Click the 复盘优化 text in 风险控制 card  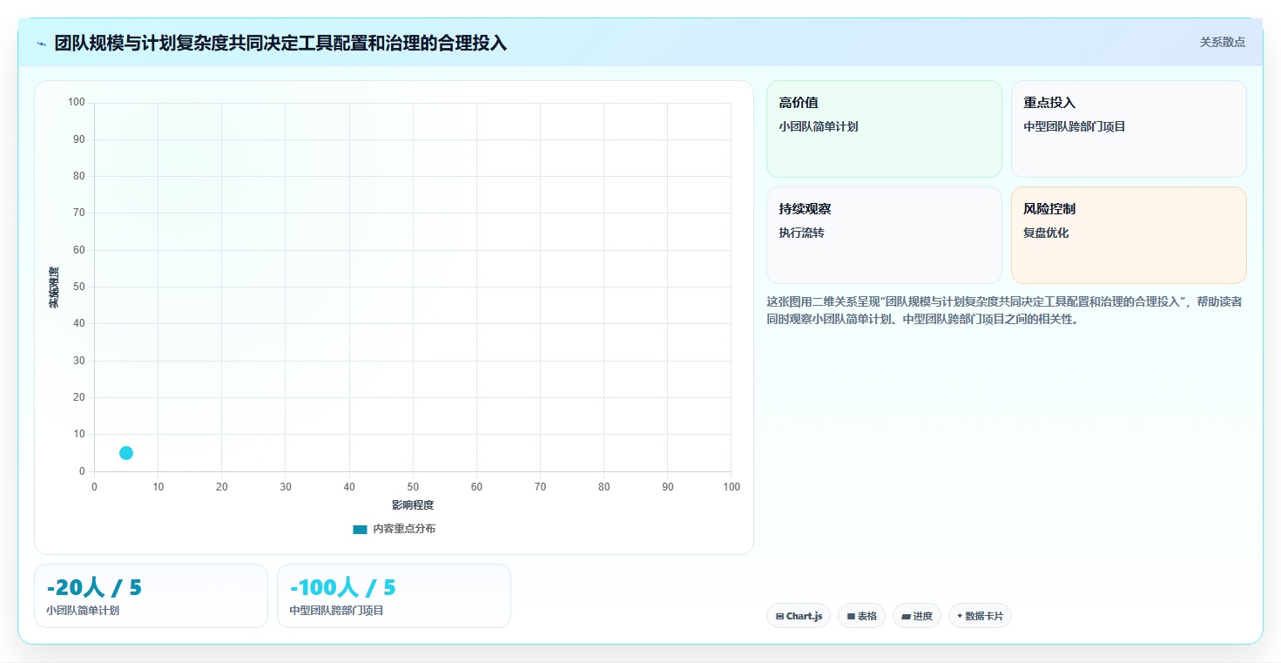[x=1046, y=233]
